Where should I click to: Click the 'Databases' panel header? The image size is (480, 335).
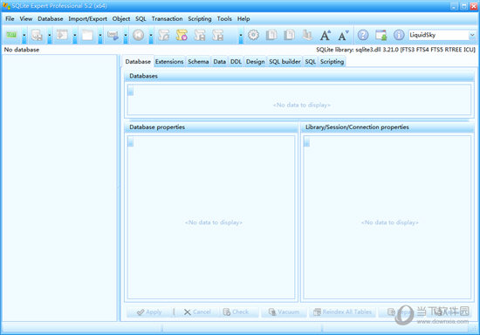pyautogui.click(x=299, y=76)
